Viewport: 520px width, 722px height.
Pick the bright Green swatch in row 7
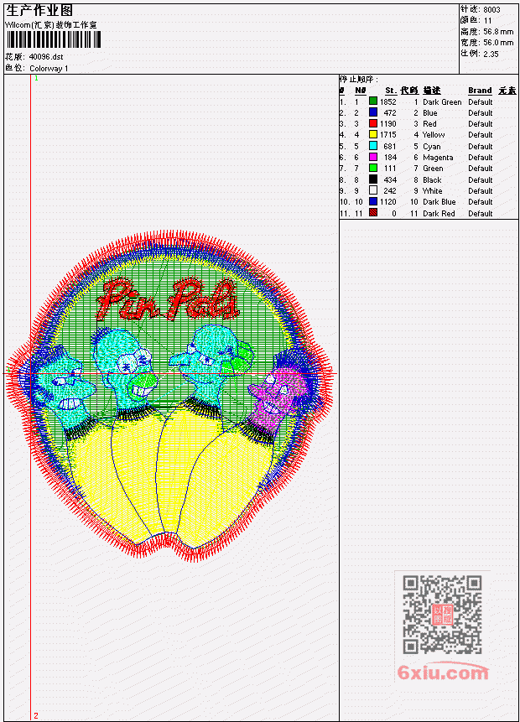pos(373,168)
